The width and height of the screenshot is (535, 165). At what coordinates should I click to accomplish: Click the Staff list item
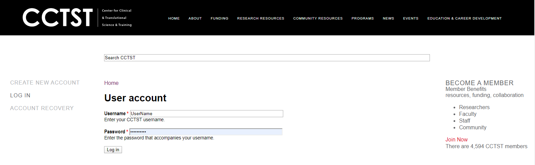tap(464, 121)
